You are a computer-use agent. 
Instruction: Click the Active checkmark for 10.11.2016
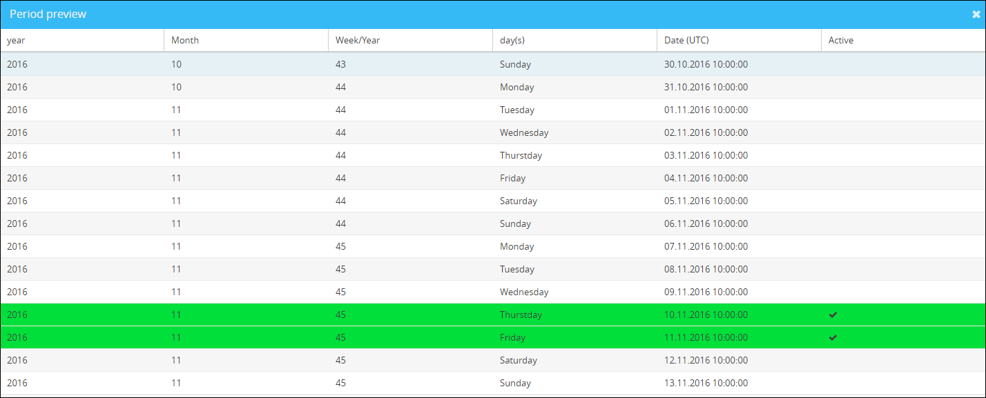click(833, 315)
